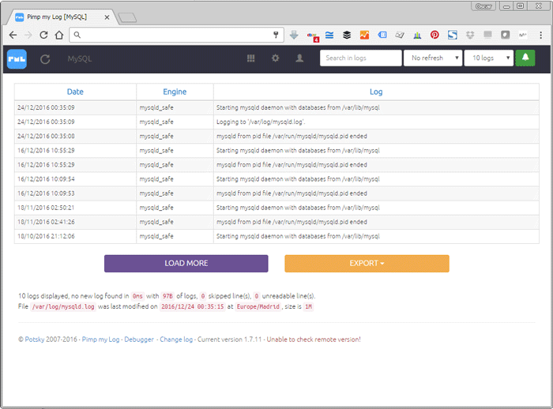
Task: Open the EXPORT dropdown button
Action: [x=367, y=264]
